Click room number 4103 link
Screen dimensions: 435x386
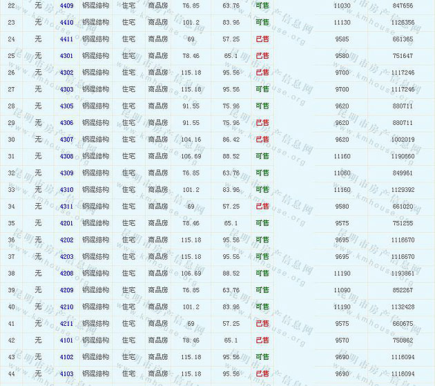pos(66,374)
